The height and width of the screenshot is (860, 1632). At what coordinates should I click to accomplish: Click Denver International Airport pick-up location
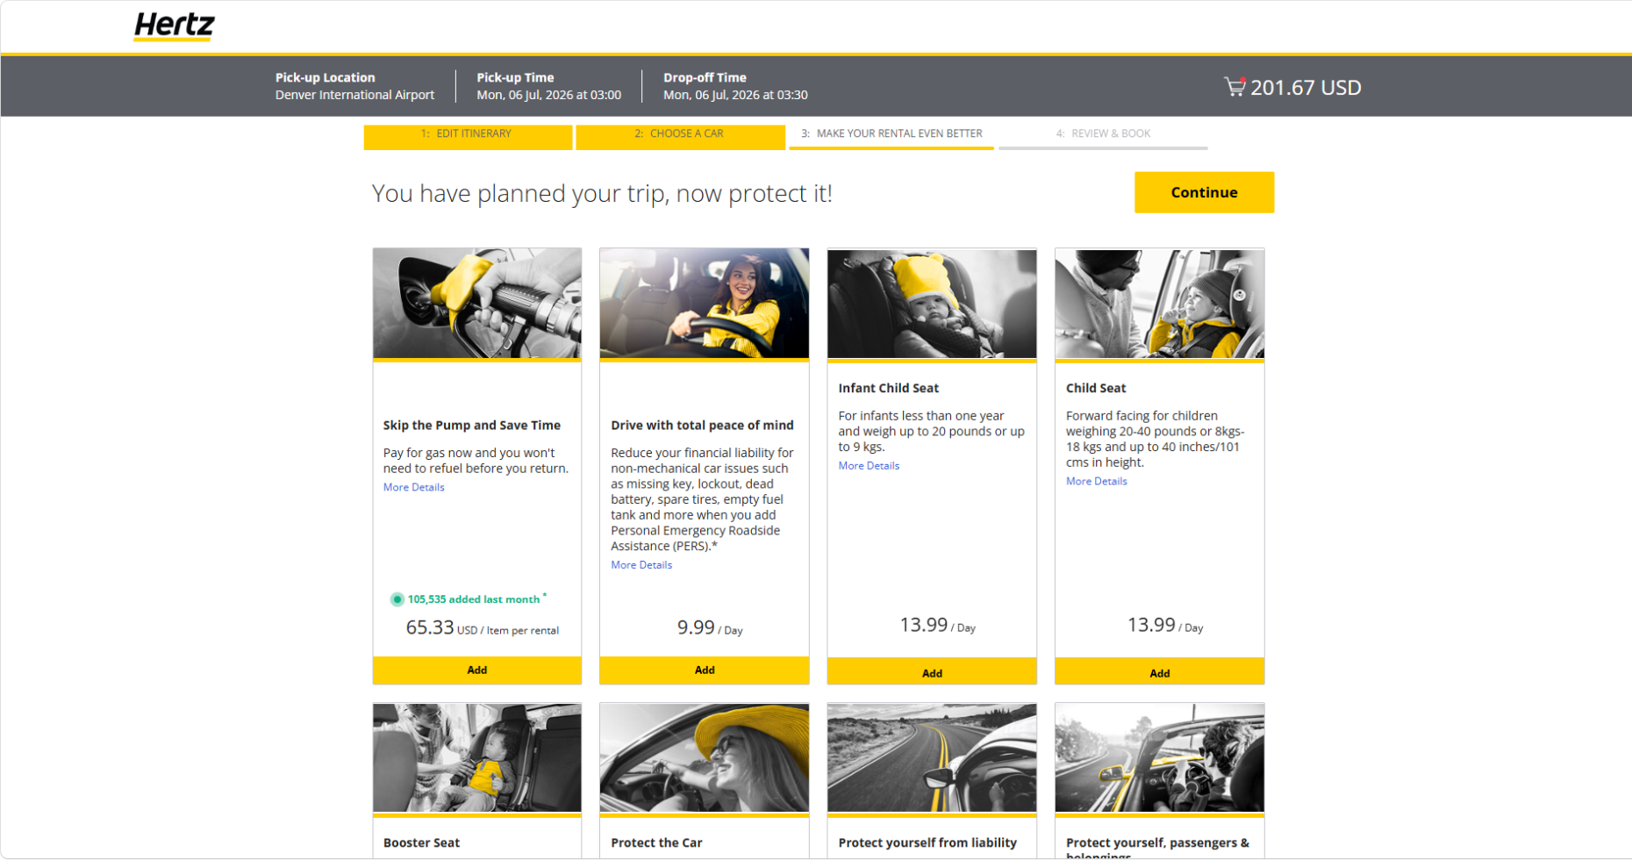point(354,95)
